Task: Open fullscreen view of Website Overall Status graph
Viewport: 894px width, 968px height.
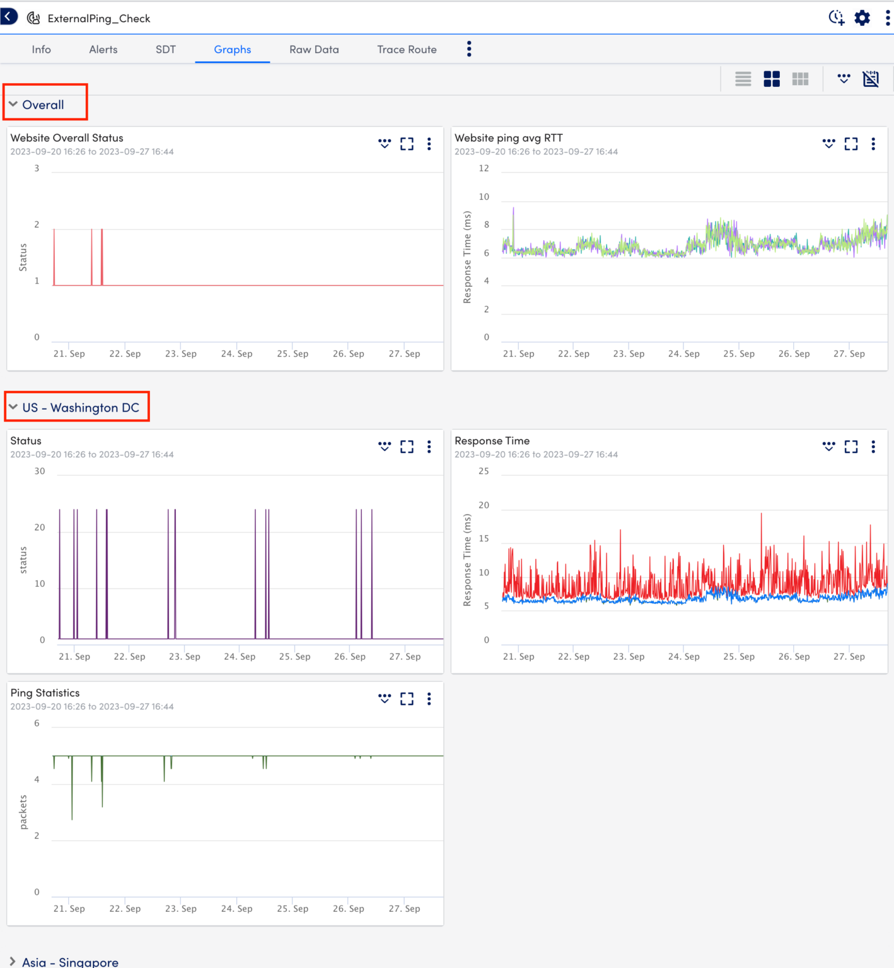Action: 407,144
